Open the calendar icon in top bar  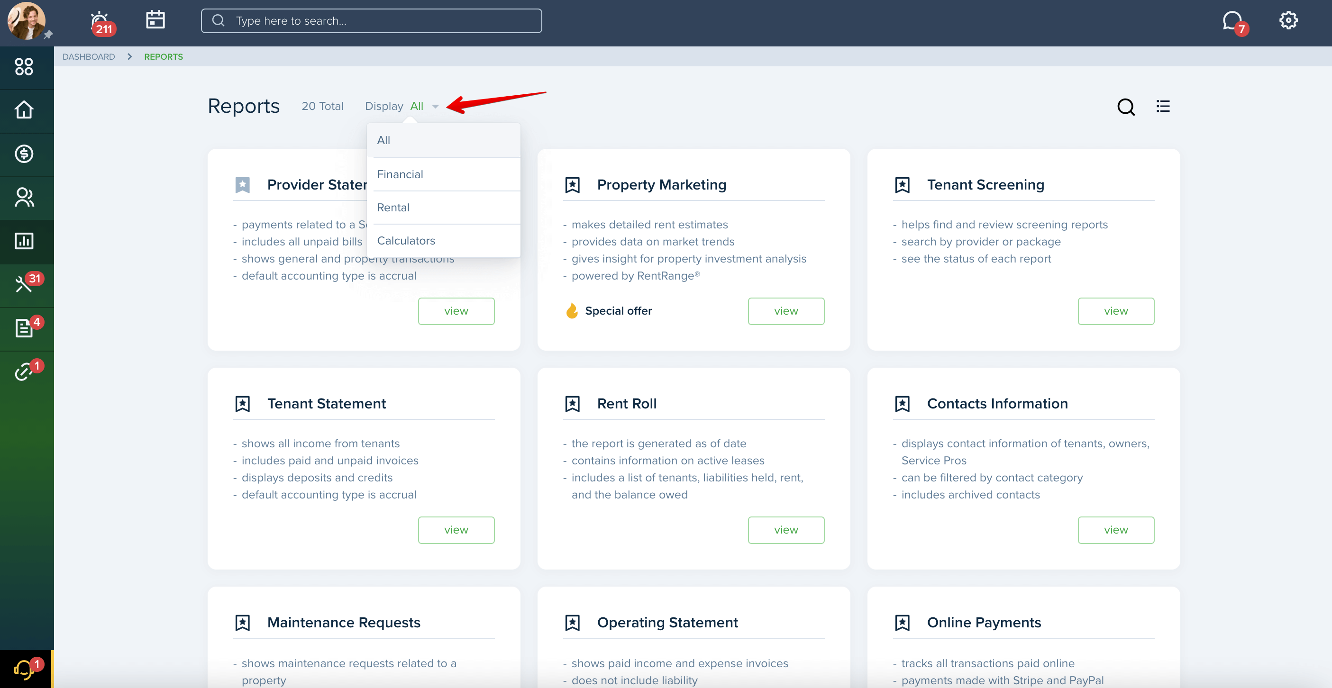[155, 19]
